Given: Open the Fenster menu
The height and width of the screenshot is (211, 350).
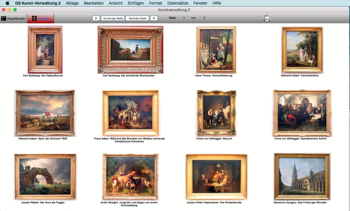Looking at the screenshot, I should point(200,3).
